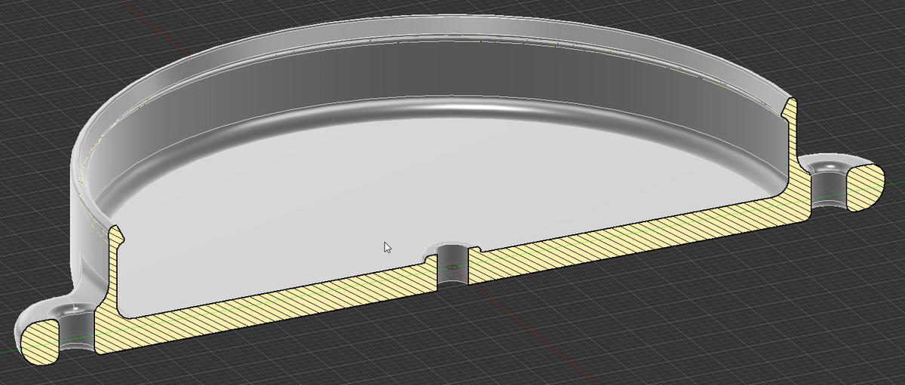Screen dimensions: 905x385
Task: Select the left wall's top lip tip
Action: pyautogui.click(x=116, y=228)
